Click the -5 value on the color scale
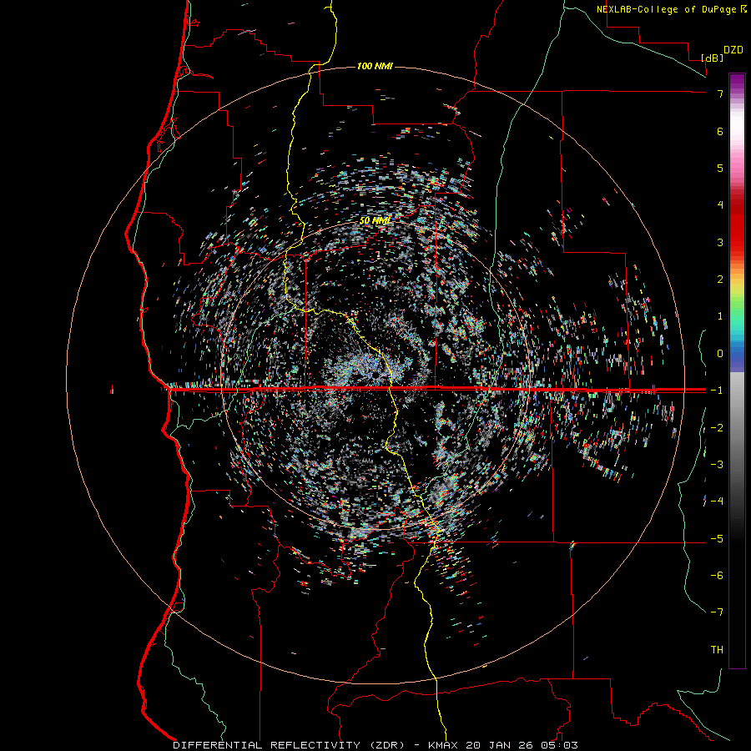 tap(717, 539)
